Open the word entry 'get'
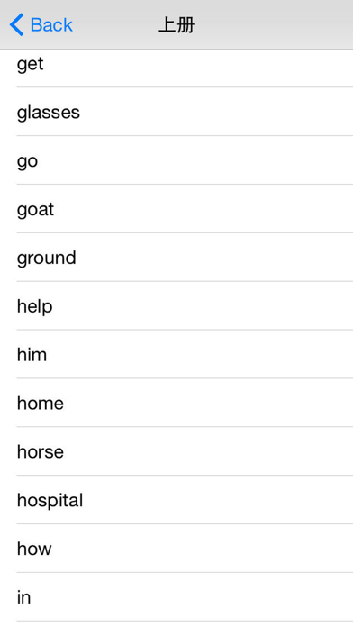Screen dimensions: 353x627 tap(176, 68)
